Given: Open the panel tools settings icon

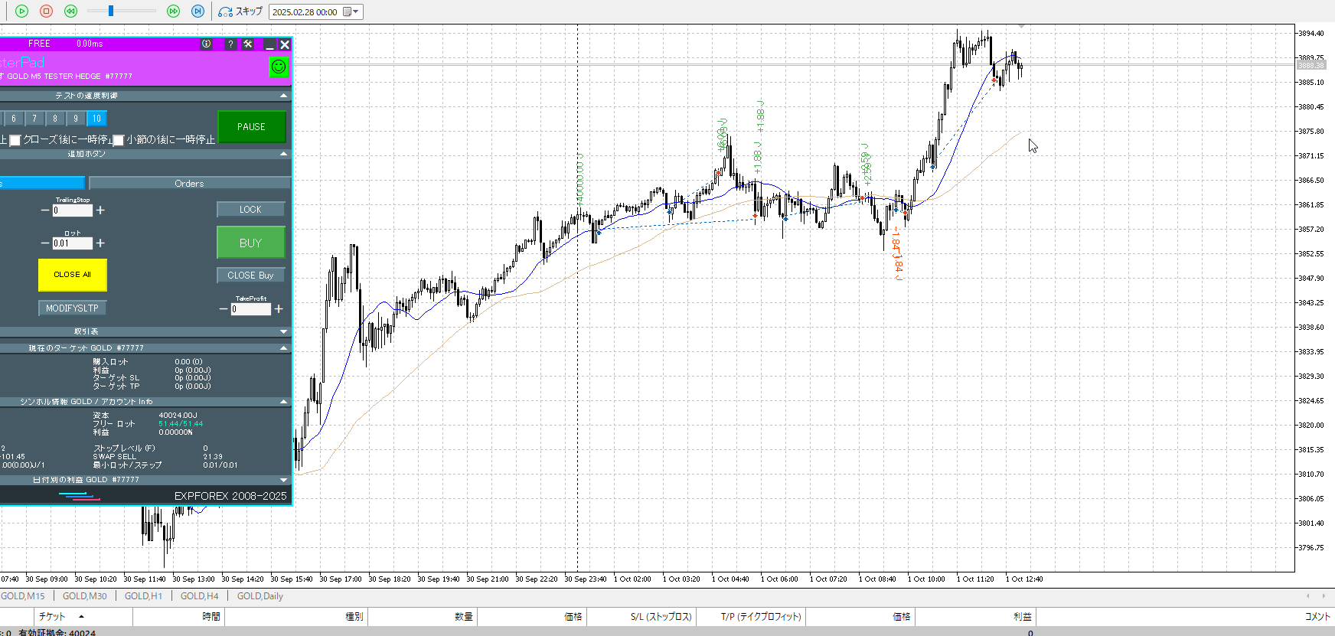Looking at the screenshot, I should pyautogui.click(x=248, y=44).
